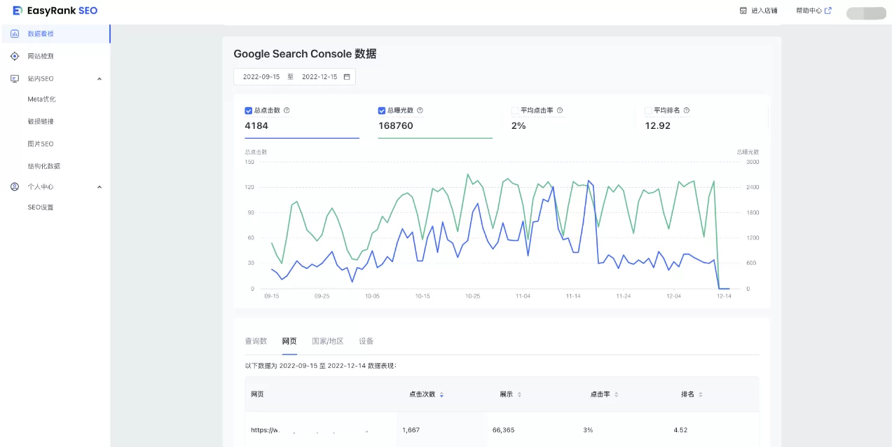Sort by the 展示 column arrows
Screen dimensions: 894x447
click(x=519, y=394)
